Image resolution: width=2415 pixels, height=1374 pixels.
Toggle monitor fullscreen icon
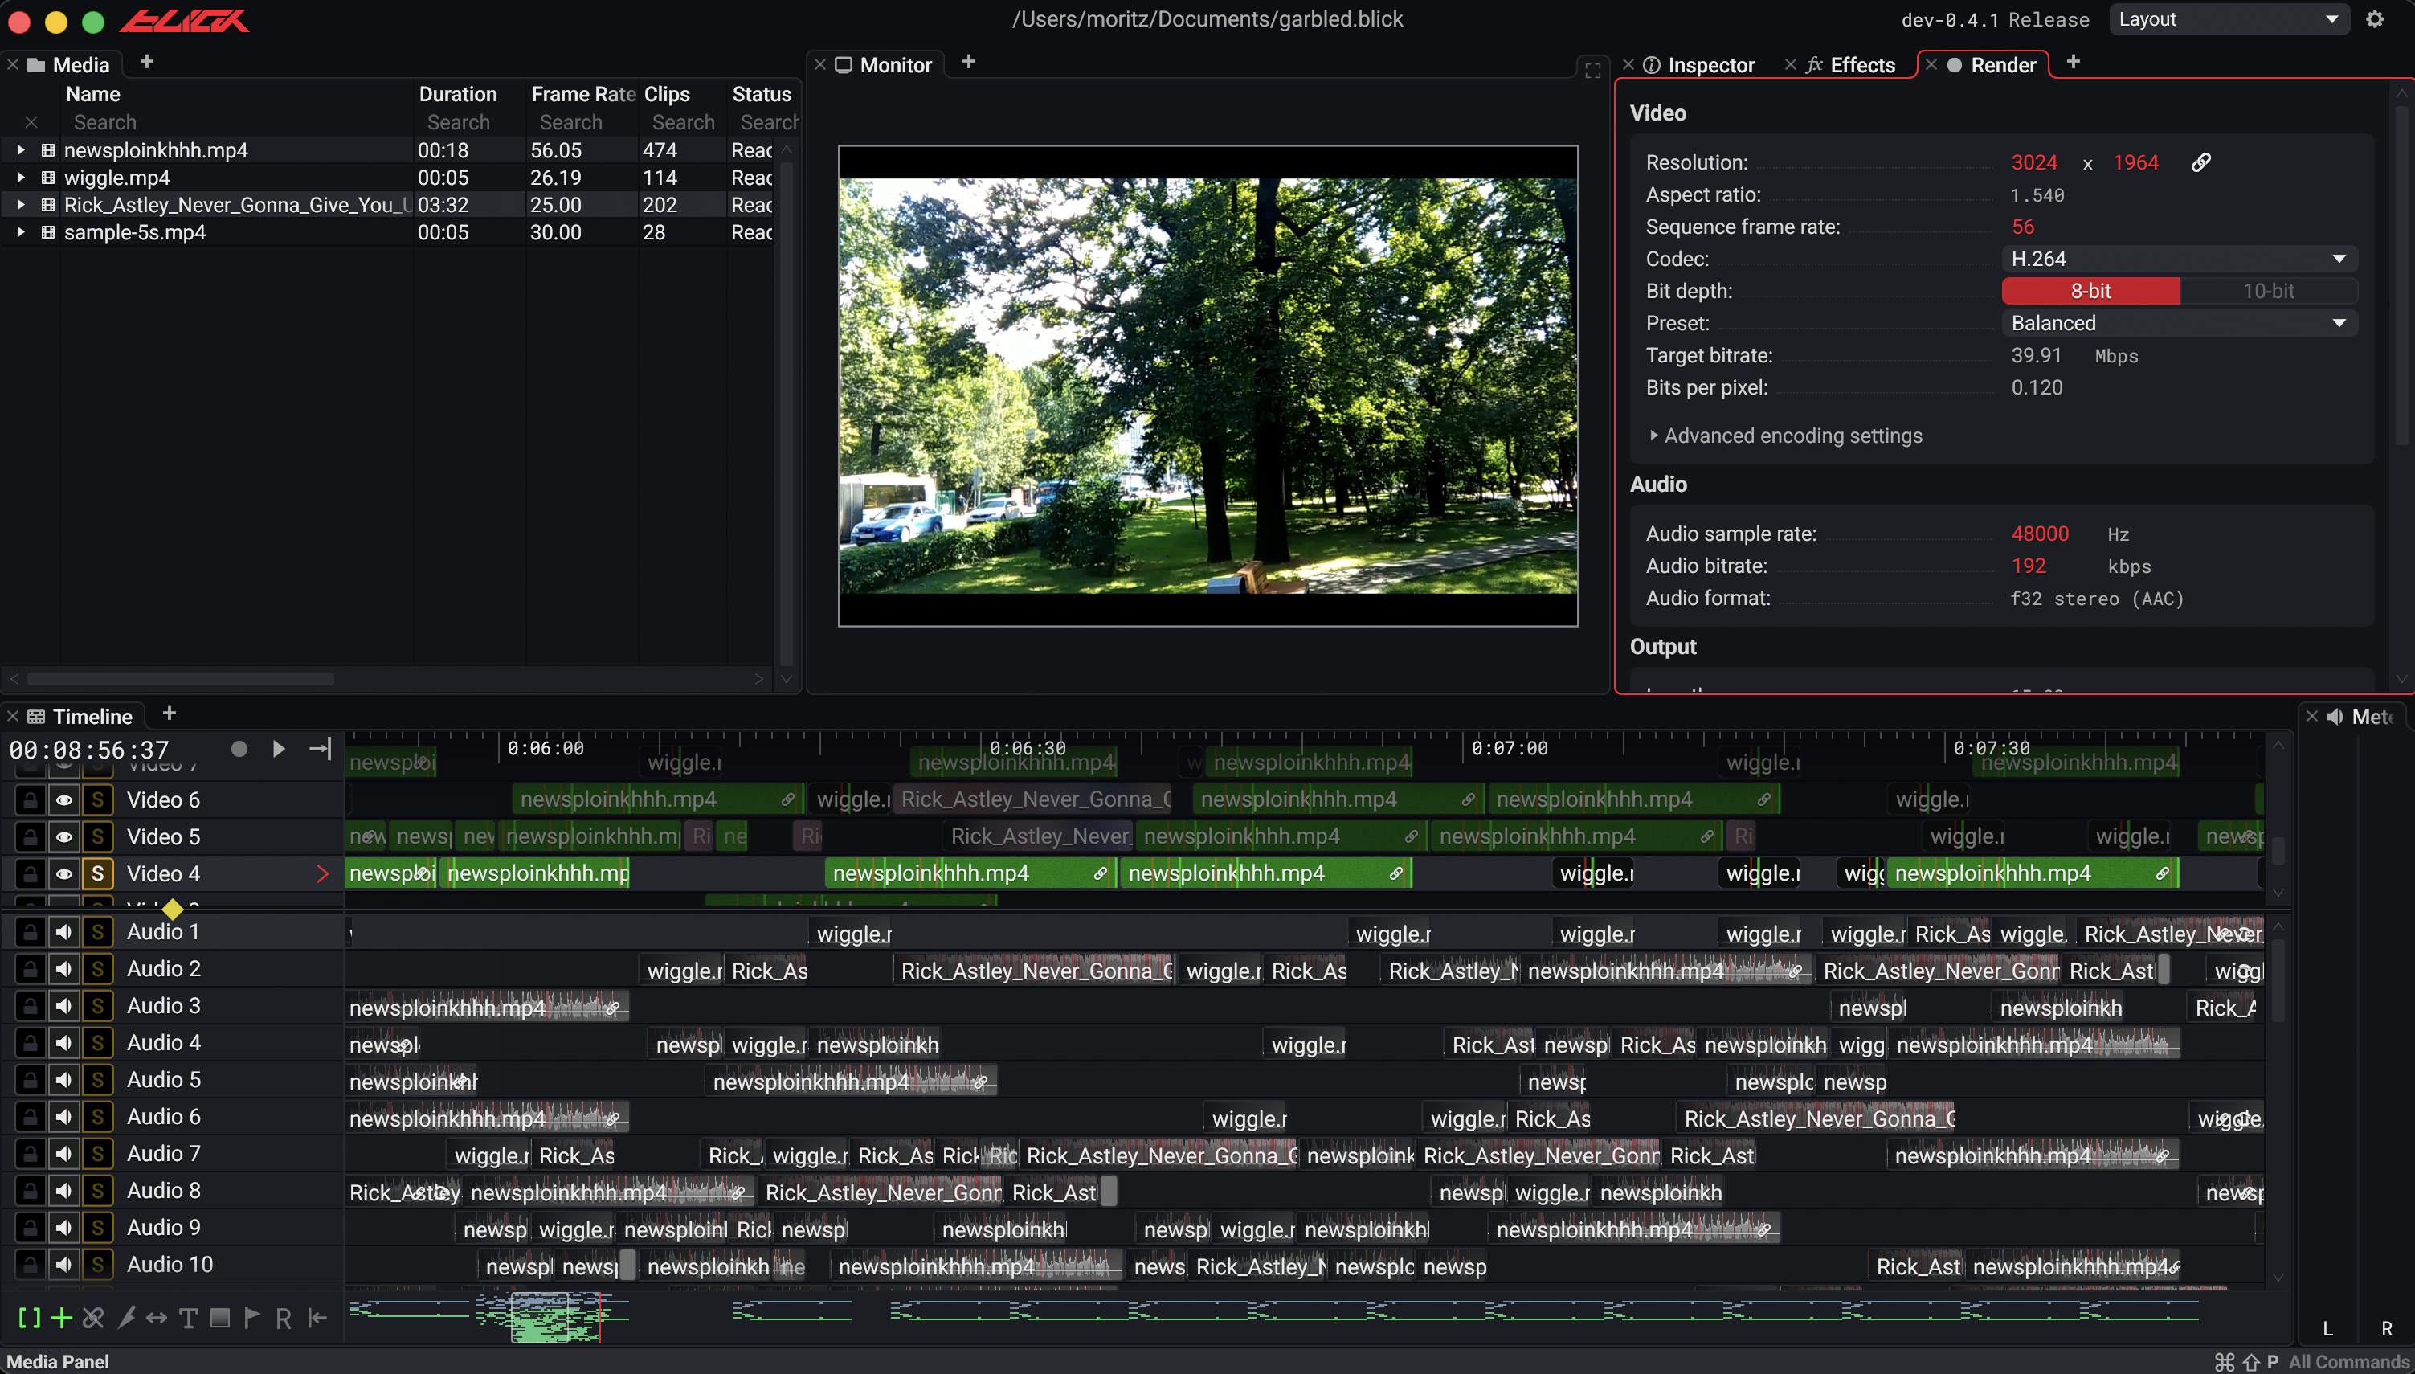[x=1592, y=70]
